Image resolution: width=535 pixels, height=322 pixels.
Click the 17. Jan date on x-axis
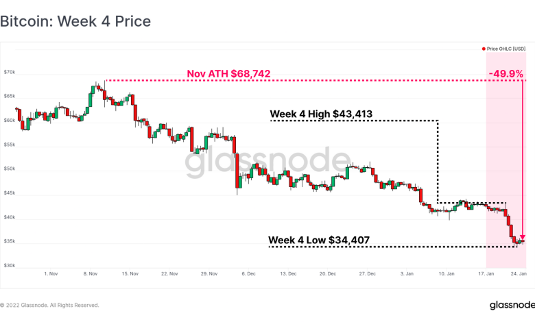(486, 273)
